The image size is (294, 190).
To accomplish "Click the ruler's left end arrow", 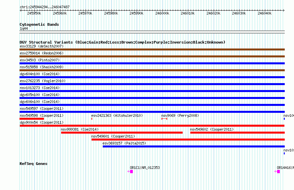I will point(20,11).
